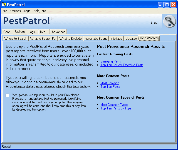Follow the Most Common Types link
The image size is (178, 150).
click(x=114, y=105)
